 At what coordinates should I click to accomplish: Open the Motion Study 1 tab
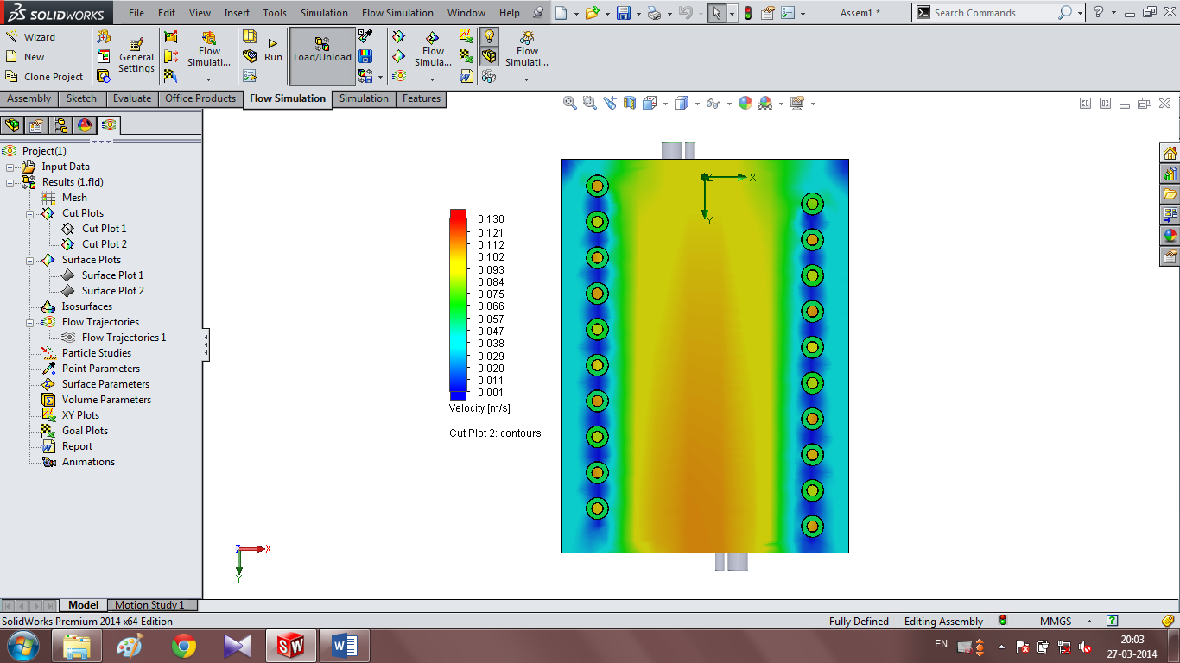point(149,605)
